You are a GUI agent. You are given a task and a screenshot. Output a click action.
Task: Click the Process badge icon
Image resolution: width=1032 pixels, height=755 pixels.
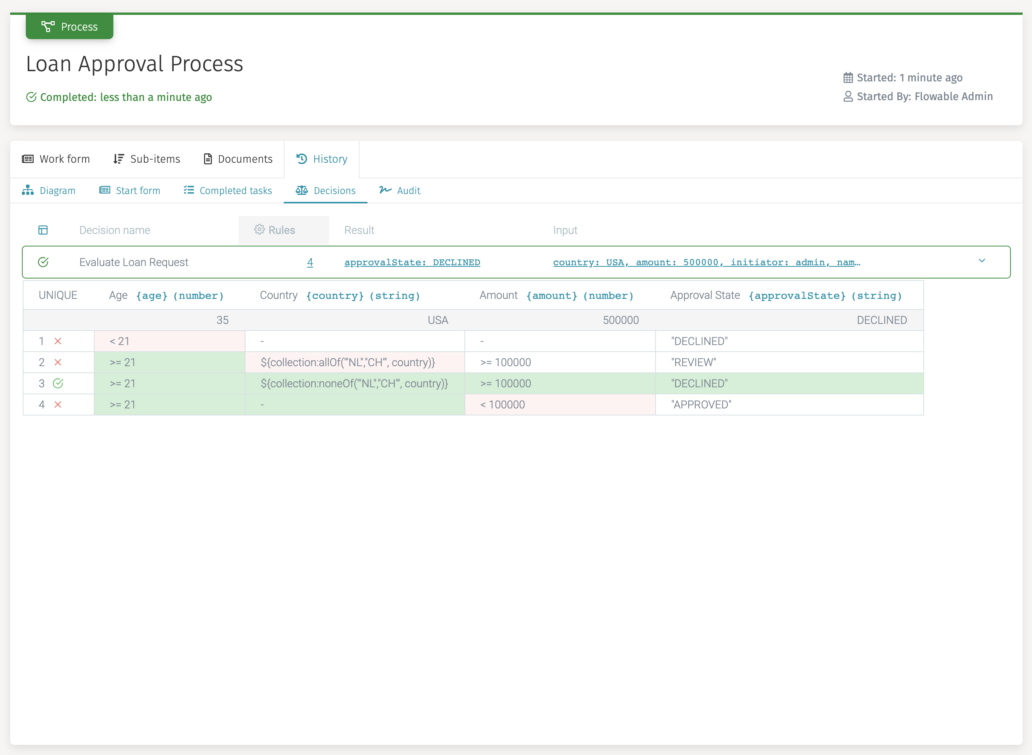48,27
